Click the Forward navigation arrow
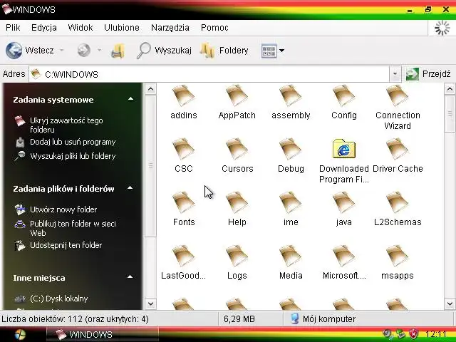The width and height of the screenshot is (456, 342). [84, 51]
